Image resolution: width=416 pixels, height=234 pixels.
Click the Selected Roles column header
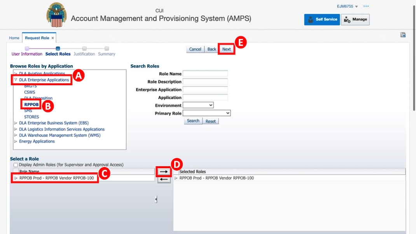click(x=289, y=172)
